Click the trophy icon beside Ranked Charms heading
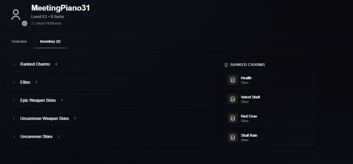 [226, 65]
